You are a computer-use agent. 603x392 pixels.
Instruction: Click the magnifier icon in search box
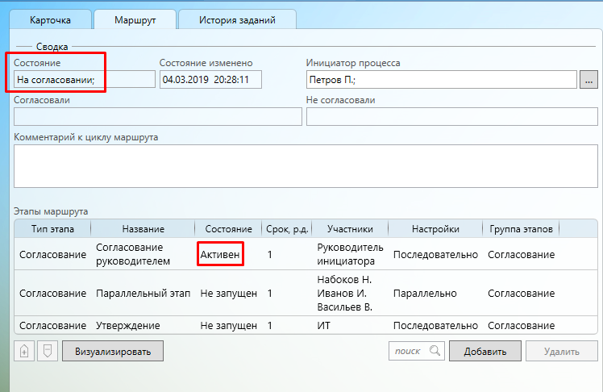pos(435,350)
